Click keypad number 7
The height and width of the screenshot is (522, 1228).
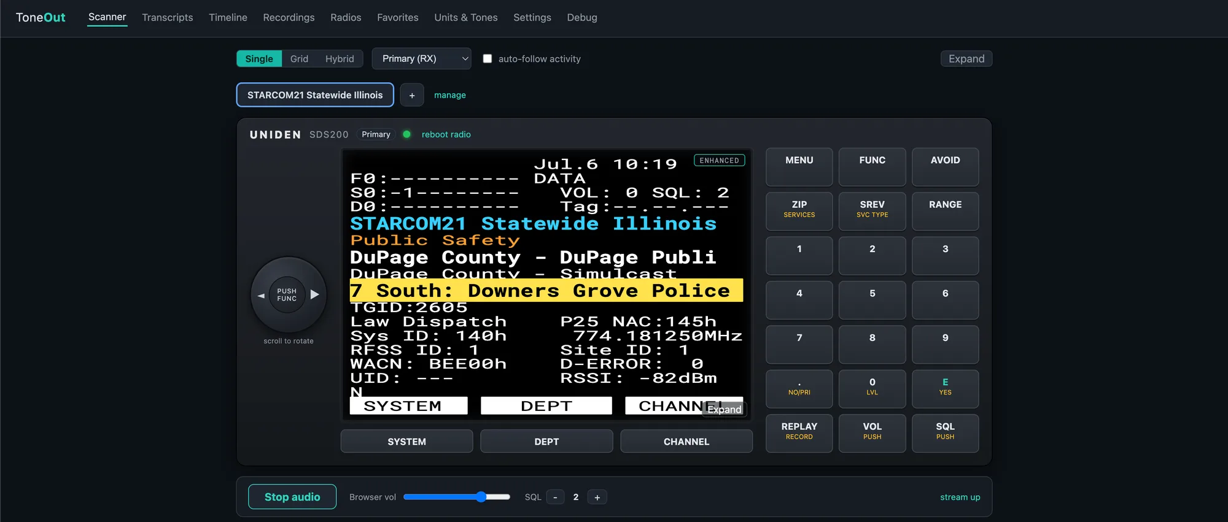click(x=799, y=344)
